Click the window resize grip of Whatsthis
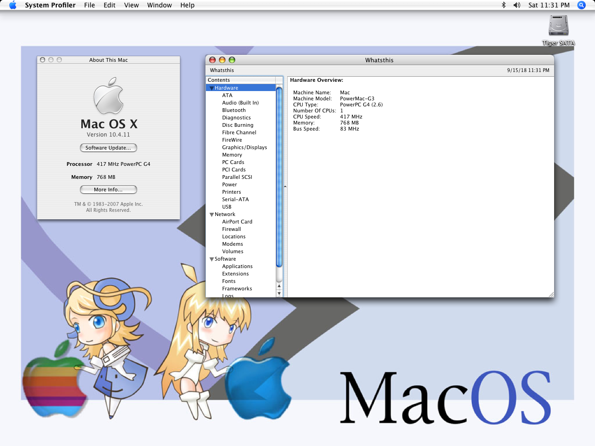Screen dimensions: 595x446 pos(551,295)
